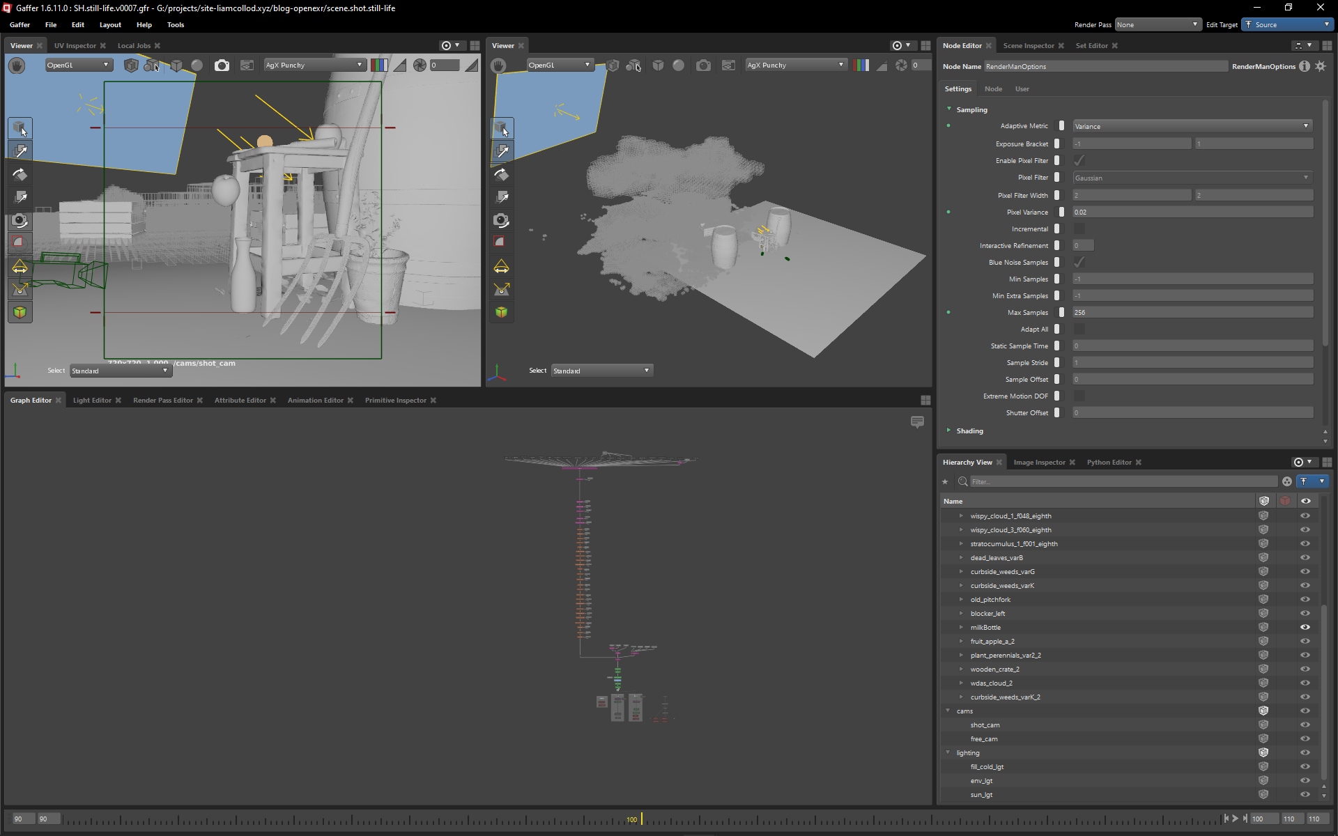This screenshot has width=1338, height=836.
Task: Switch to the Scene Inspector tab
Action: pos(1030,45)
